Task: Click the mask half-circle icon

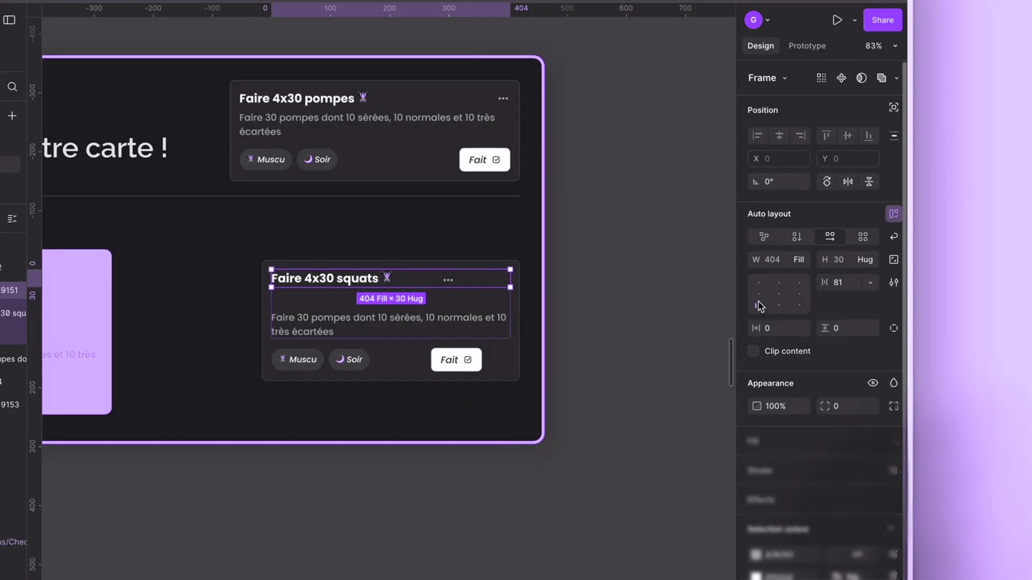Action: (x=861, y=78)
